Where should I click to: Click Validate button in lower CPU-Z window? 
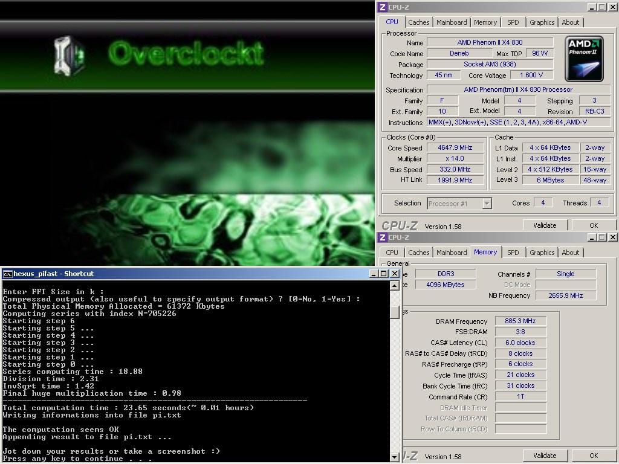(545, 456)
